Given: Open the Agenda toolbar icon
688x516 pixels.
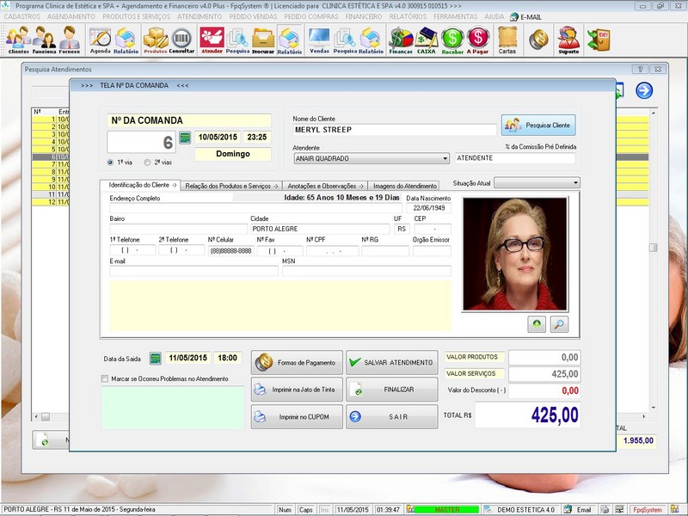Looking at the screenshot, I should click(101, 40).
